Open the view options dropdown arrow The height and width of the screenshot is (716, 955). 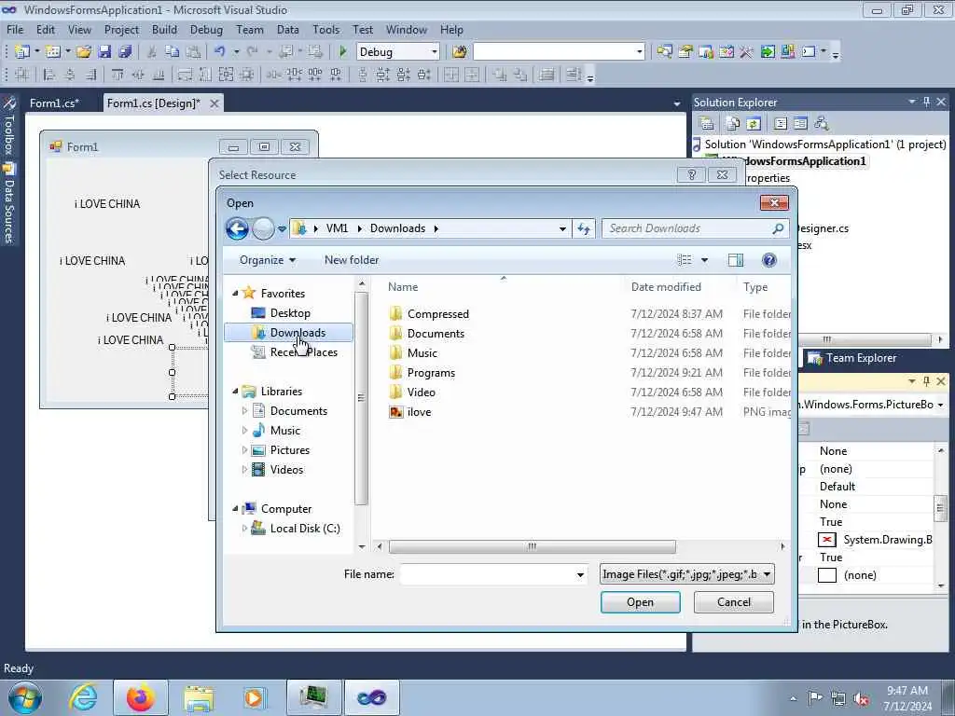click(705, 260)
